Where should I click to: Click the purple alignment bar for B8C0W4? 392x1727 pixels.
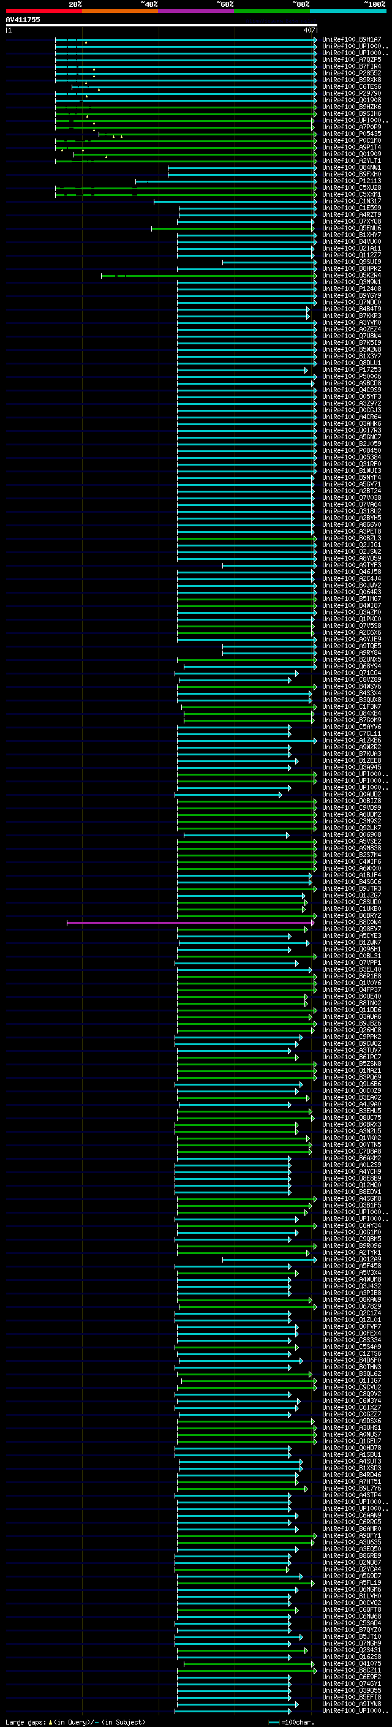click(x=190, y=923)
